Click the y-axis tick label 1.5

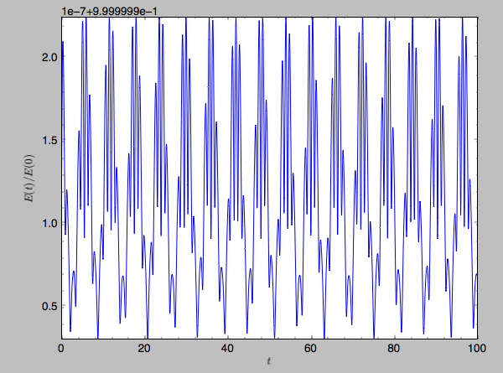49,140
